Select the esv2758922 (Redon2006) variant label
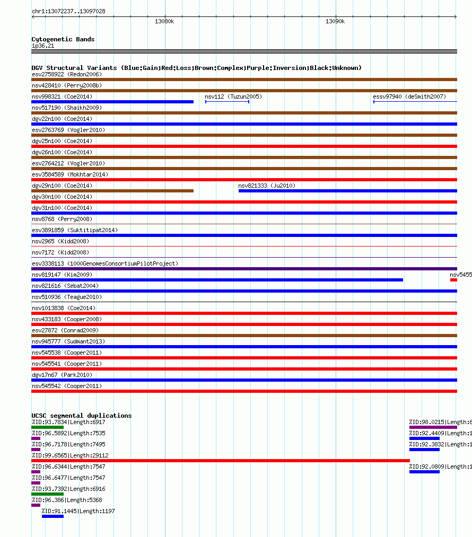Image resolution: width=472 pixels, height=537 pixels. point(67,74)
